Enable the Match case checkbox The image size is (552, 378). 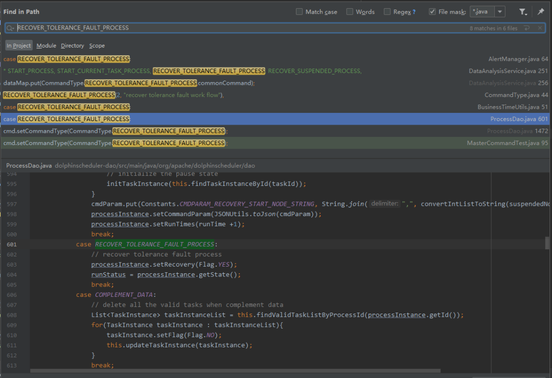(x=300, y=12)
